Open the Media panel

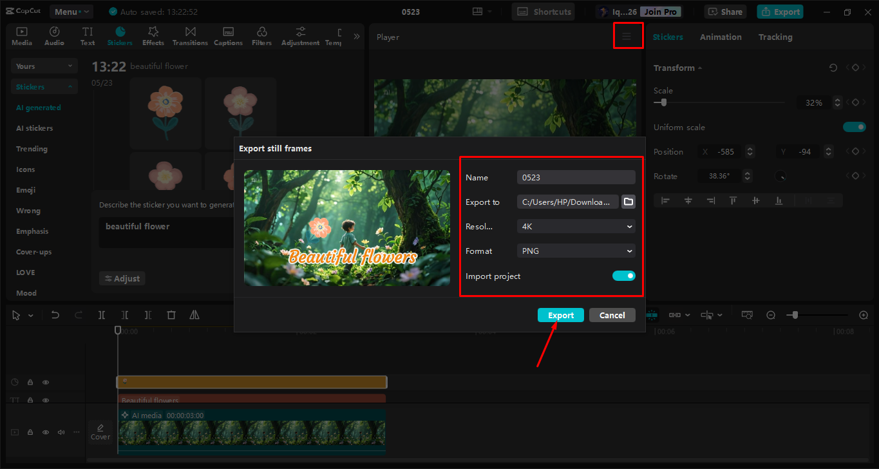[x=21, y=35]
